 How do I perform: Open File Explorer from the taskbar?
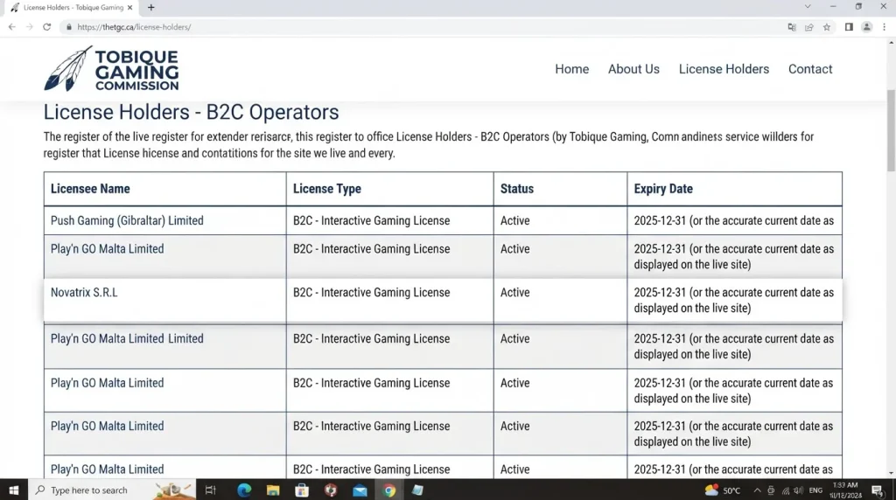pyautogui.click(x=273, y=490)
